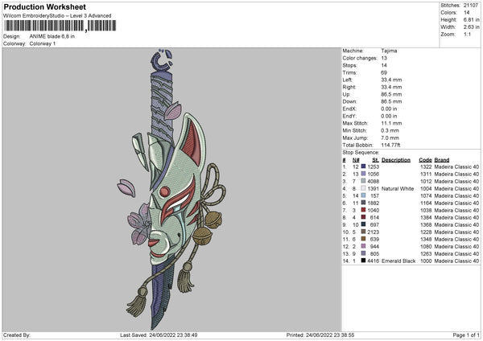Click the color swatch for thread 4088

[364, 181]
